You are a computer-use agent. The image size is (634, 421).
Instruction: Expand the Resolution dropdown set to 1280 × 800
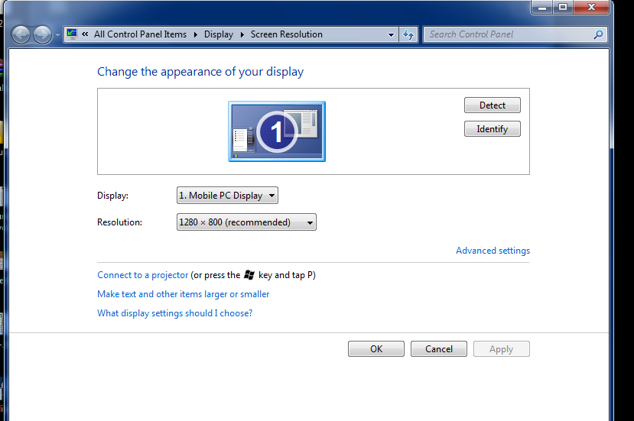(246, 222)
